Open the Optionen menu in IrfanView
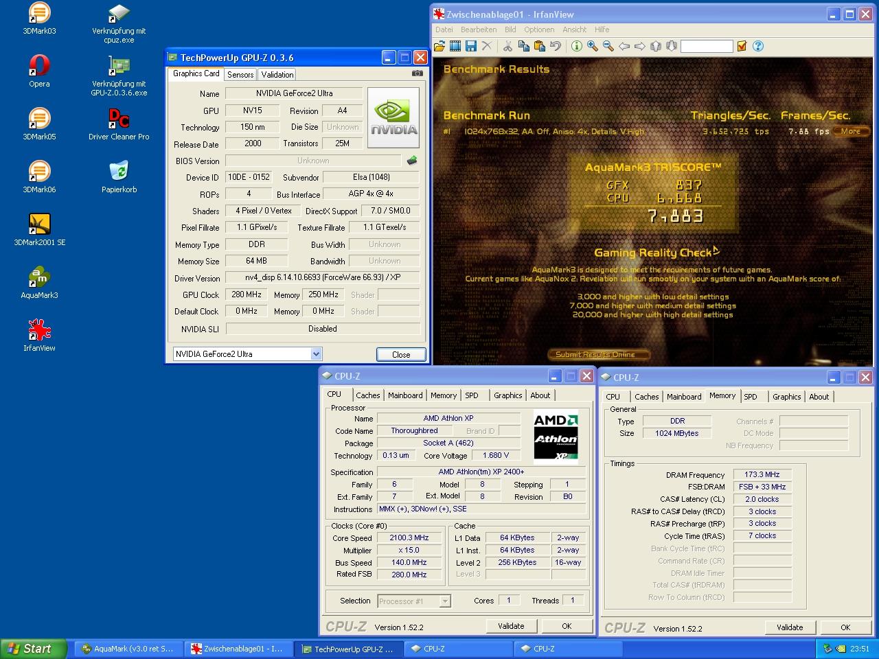The image size is (879, 659). click(x=539, y=30)
